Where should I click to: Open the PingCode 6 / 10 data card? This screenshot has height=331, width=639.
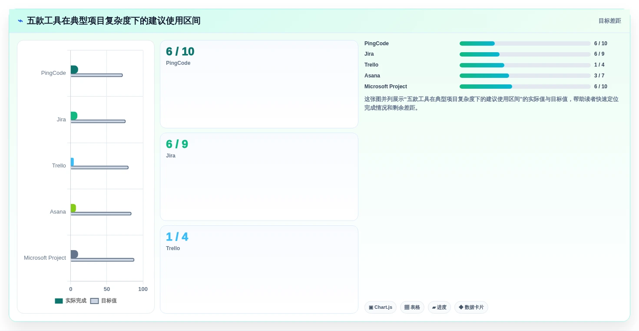(259, 84)
